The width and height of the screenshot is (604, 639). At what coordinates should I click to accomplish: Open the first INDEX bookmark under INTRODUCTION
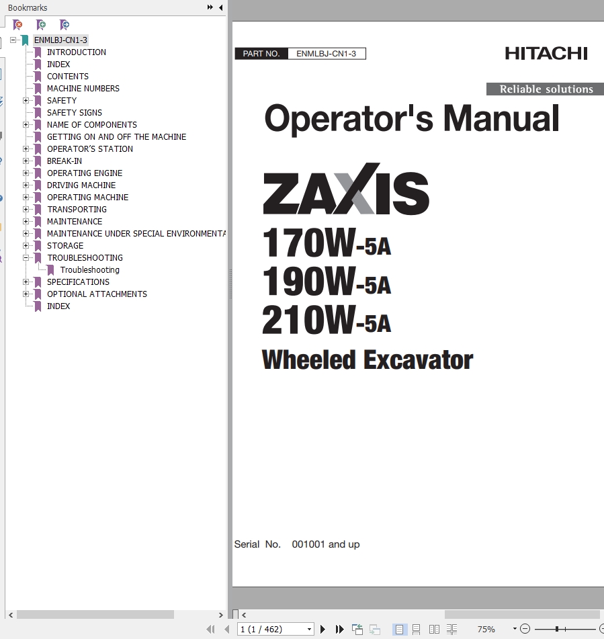[x=58, y=65]
